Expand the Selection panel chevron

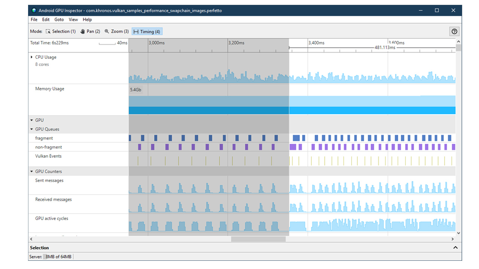(x=455, y=248)
